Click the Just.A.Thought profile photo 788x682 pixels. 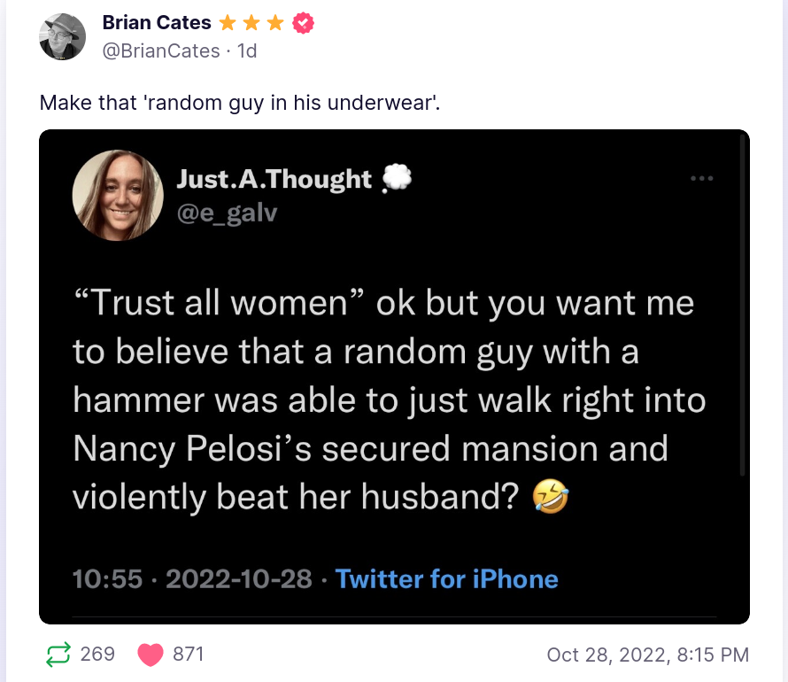click(117, 196)
